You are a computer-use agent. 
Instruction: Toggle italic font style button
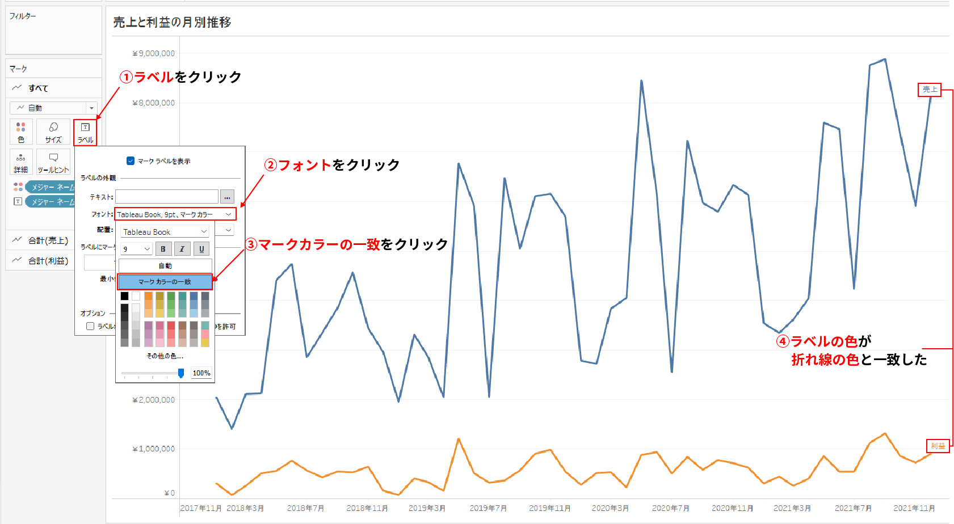click(x=182, y=249)
